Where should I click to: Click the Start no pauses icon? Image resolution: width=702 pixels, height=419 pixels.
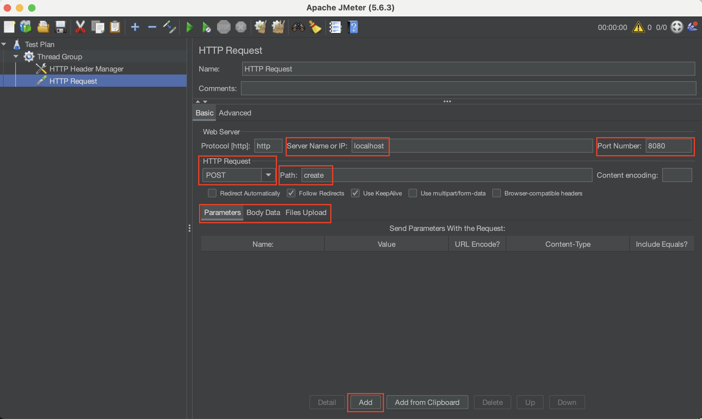pyautogui.click(x=206, y=27)
